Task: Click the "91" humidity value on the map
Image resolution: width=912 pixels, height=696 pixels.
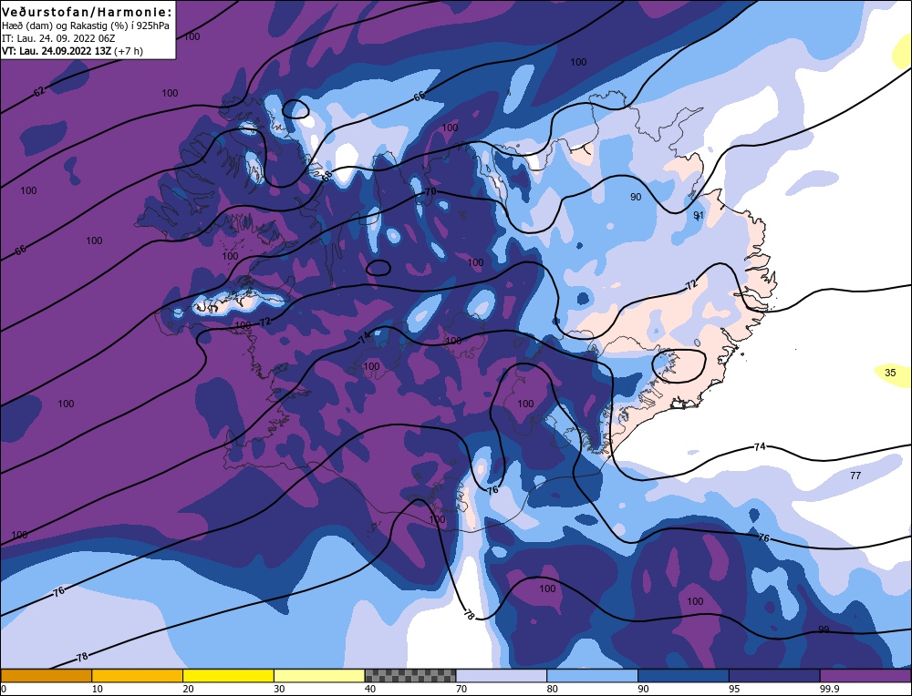Action: pos(699,215)
